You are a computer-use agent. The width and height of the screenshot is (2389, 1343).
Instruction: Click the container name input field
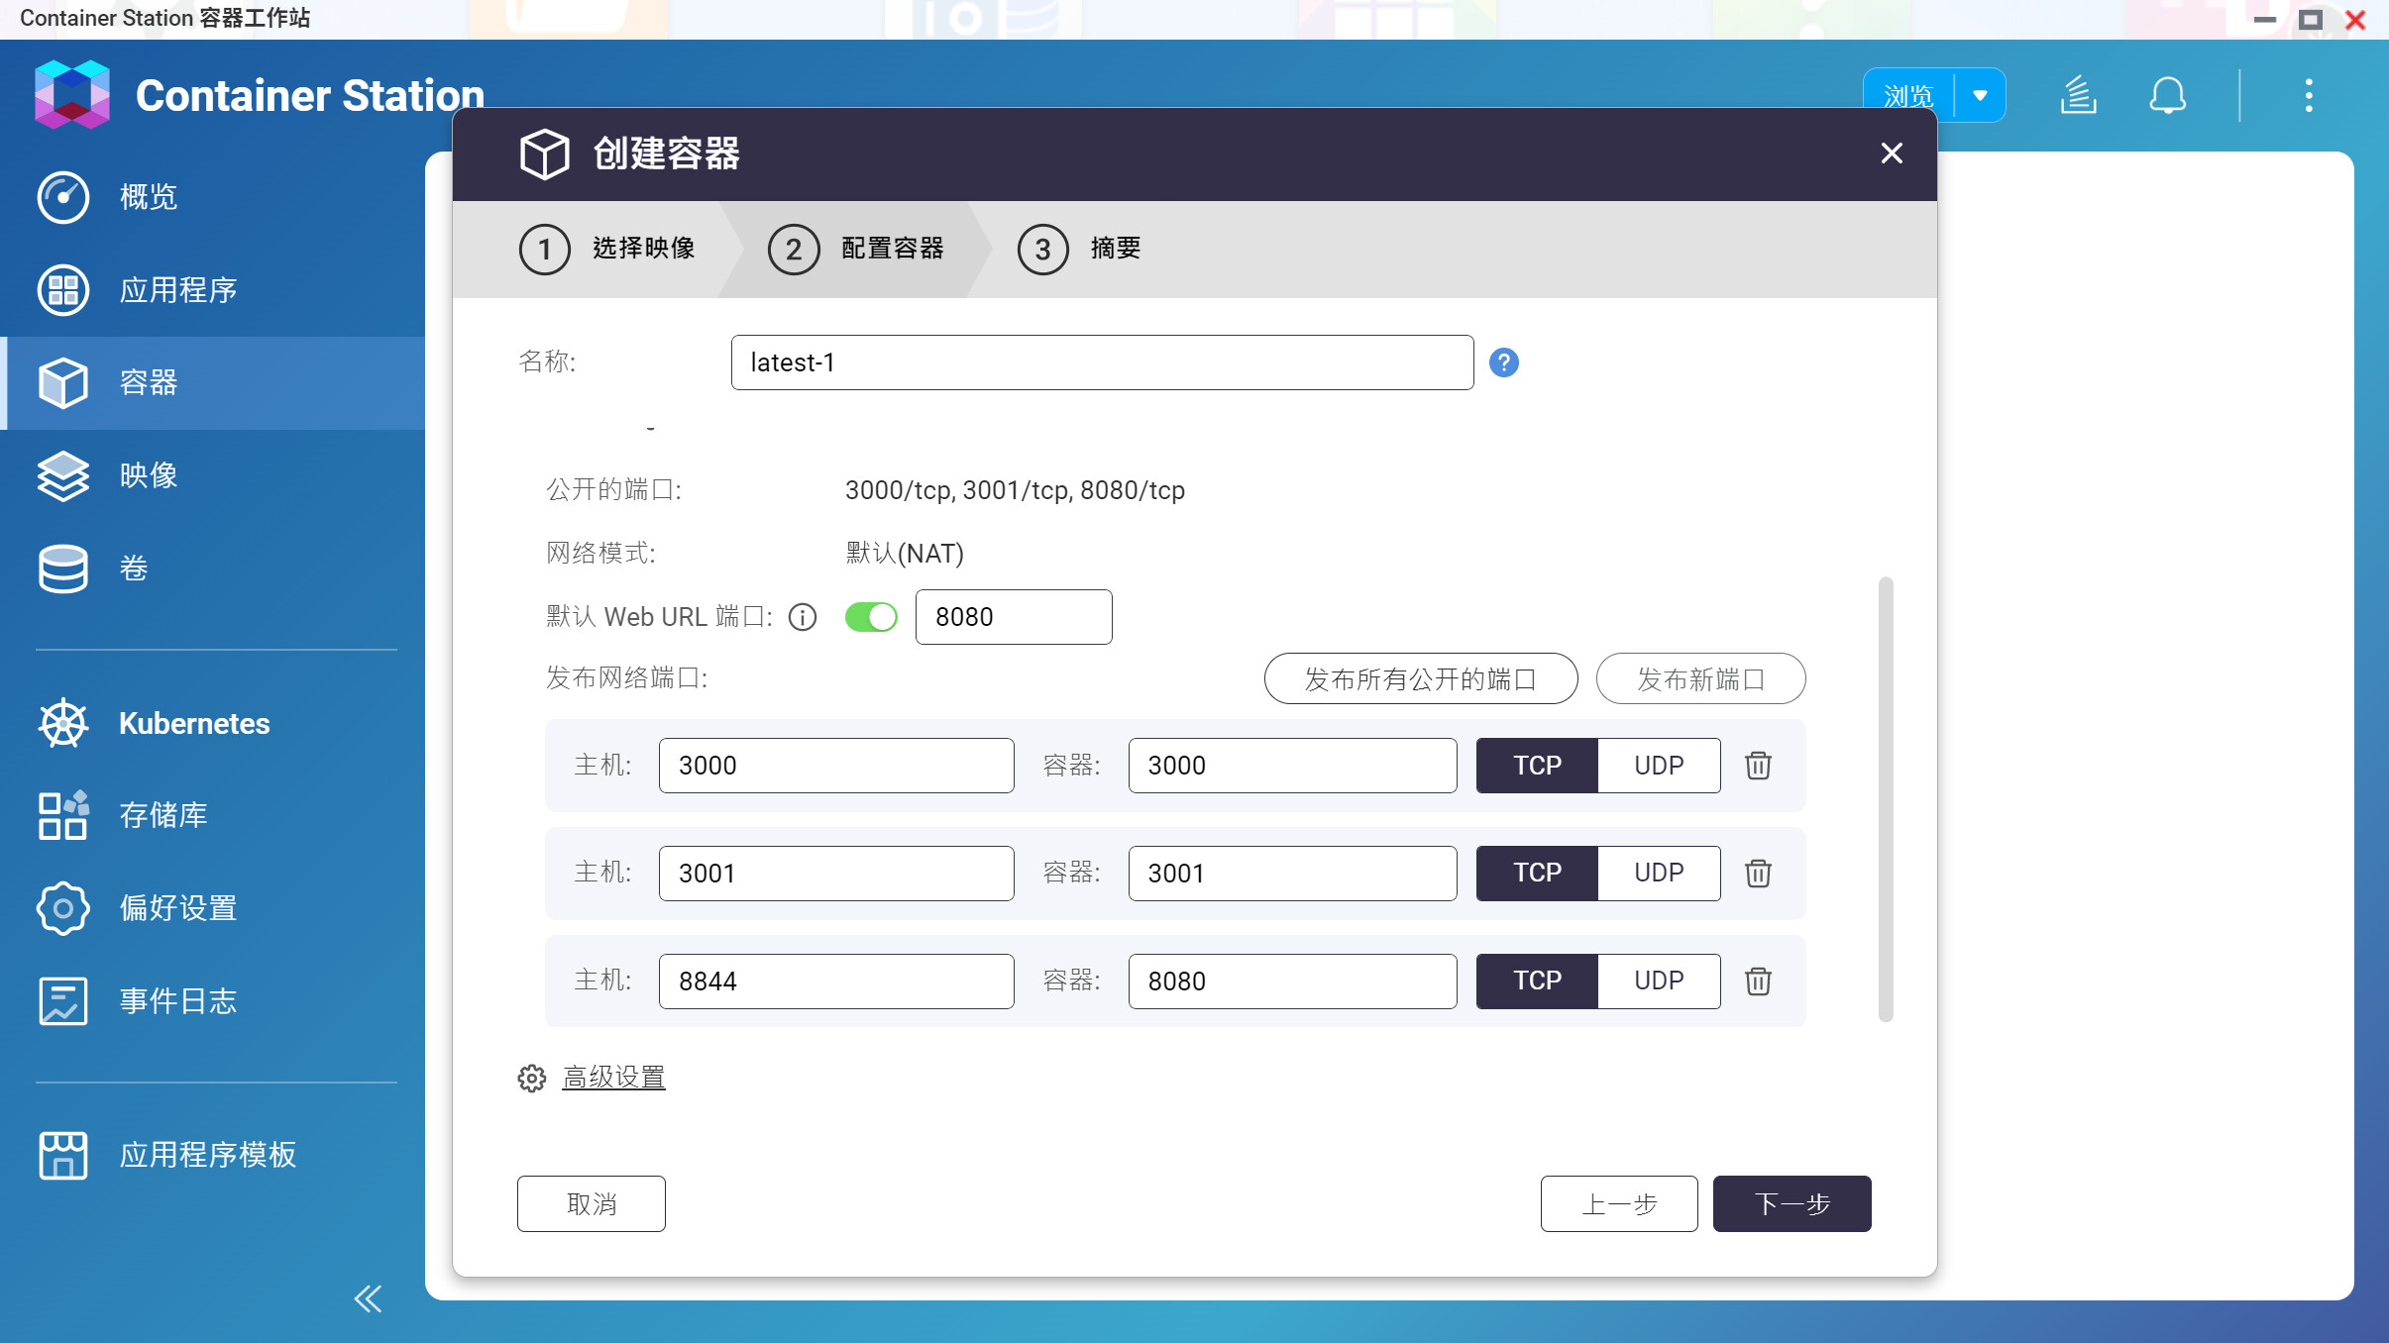1101,362
